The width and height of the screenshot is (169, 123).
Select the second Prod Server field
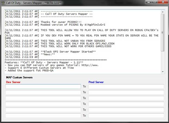(126, 92)
